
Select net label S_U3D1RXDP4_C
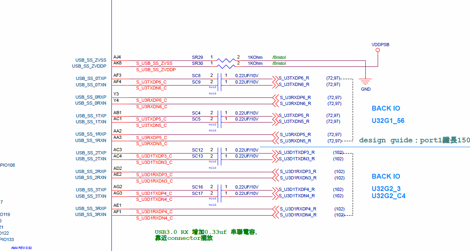click(154, 212)
